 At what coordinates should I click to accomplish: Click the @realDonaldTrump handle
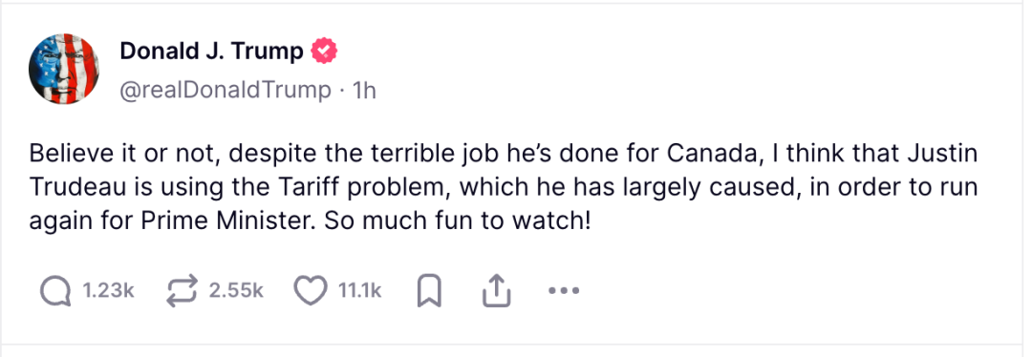tap(226, 90)
